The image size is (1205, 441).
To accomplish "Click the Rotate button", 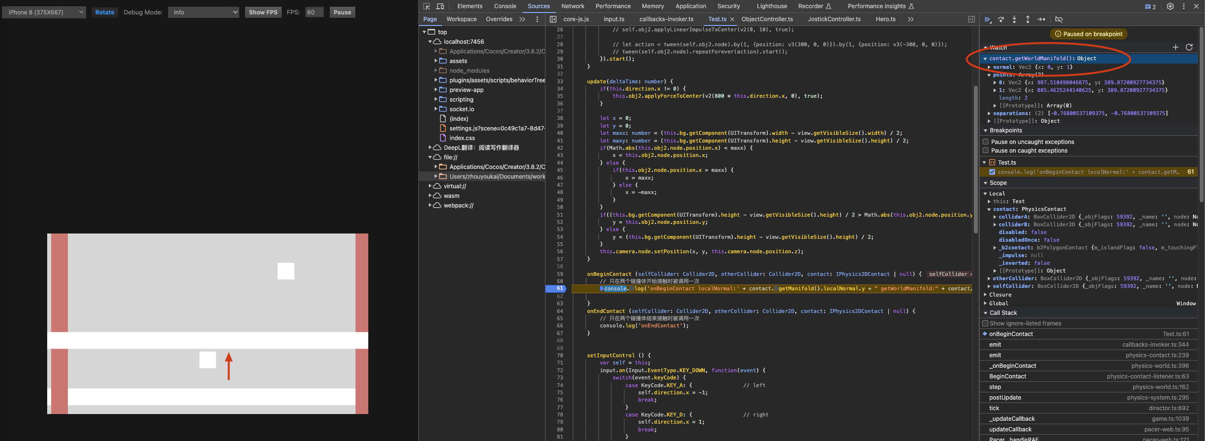I will click(104, 12).
